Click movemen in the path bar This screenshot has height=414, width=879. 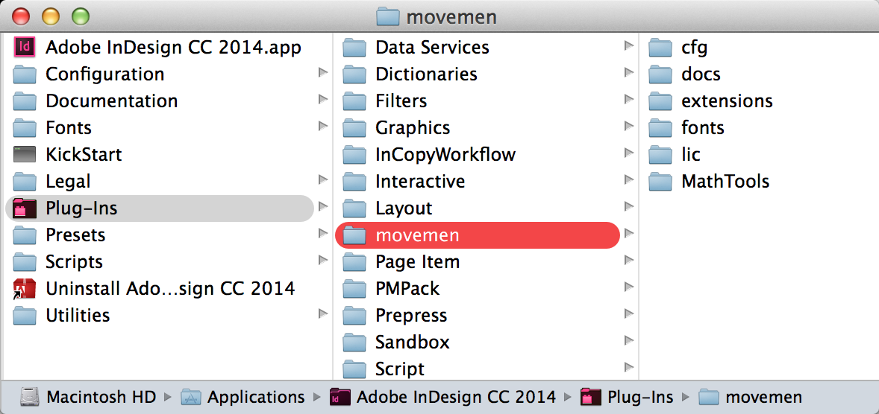(x=750, y=397)
